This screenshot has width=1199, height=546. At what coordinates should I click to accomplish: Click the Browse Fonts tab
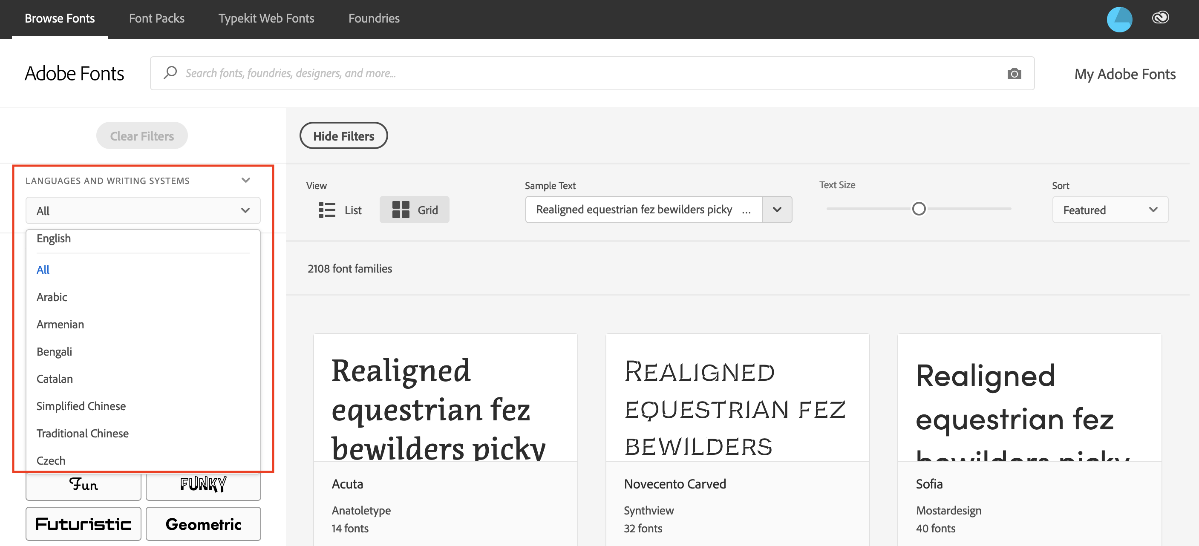(x=59, y=17)
